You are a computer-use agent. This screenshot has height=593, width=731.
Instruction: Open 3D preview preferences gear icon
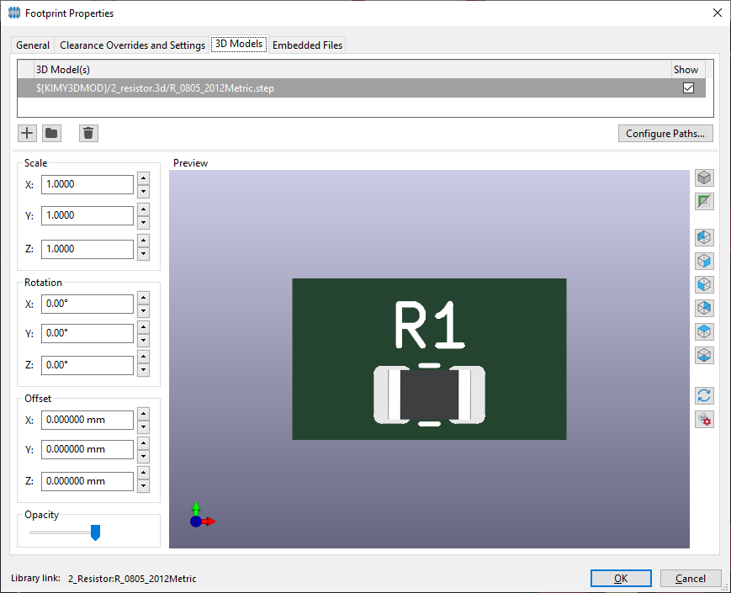point(705,419)
